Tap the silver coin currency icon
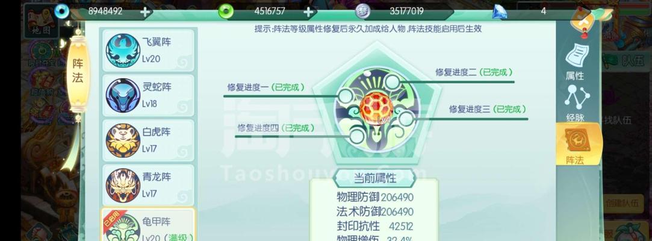The height and width of the screenshot is (241, 652). (x=362, y=11)
